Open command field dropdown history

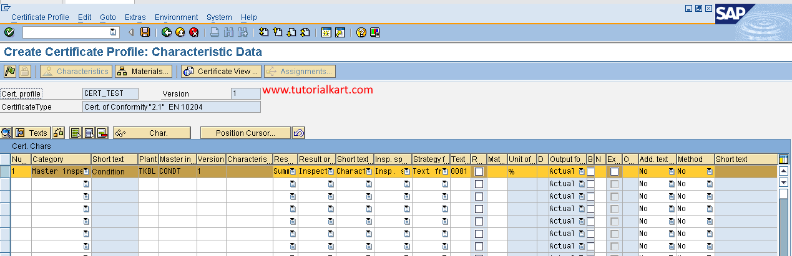[x=113, y=32]
